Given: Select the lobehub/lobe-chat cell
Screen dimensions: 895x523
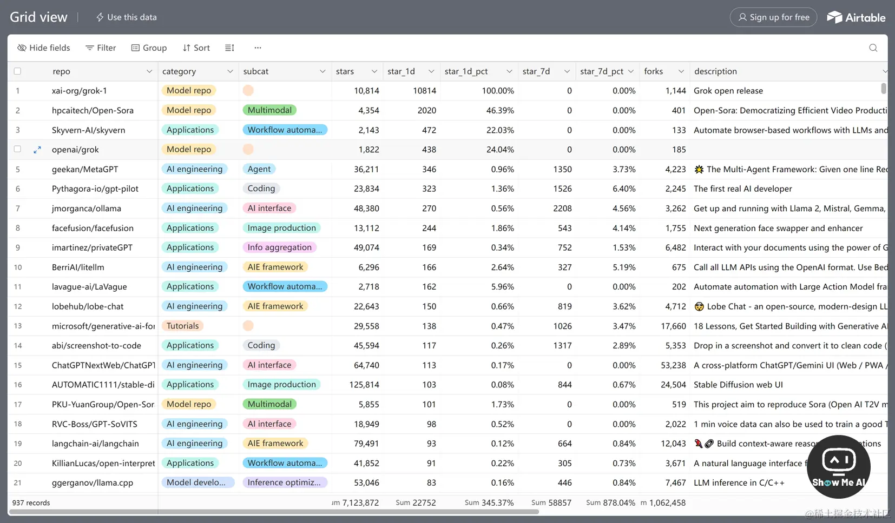Looking at the screenshot, I should tap(83, 306).
